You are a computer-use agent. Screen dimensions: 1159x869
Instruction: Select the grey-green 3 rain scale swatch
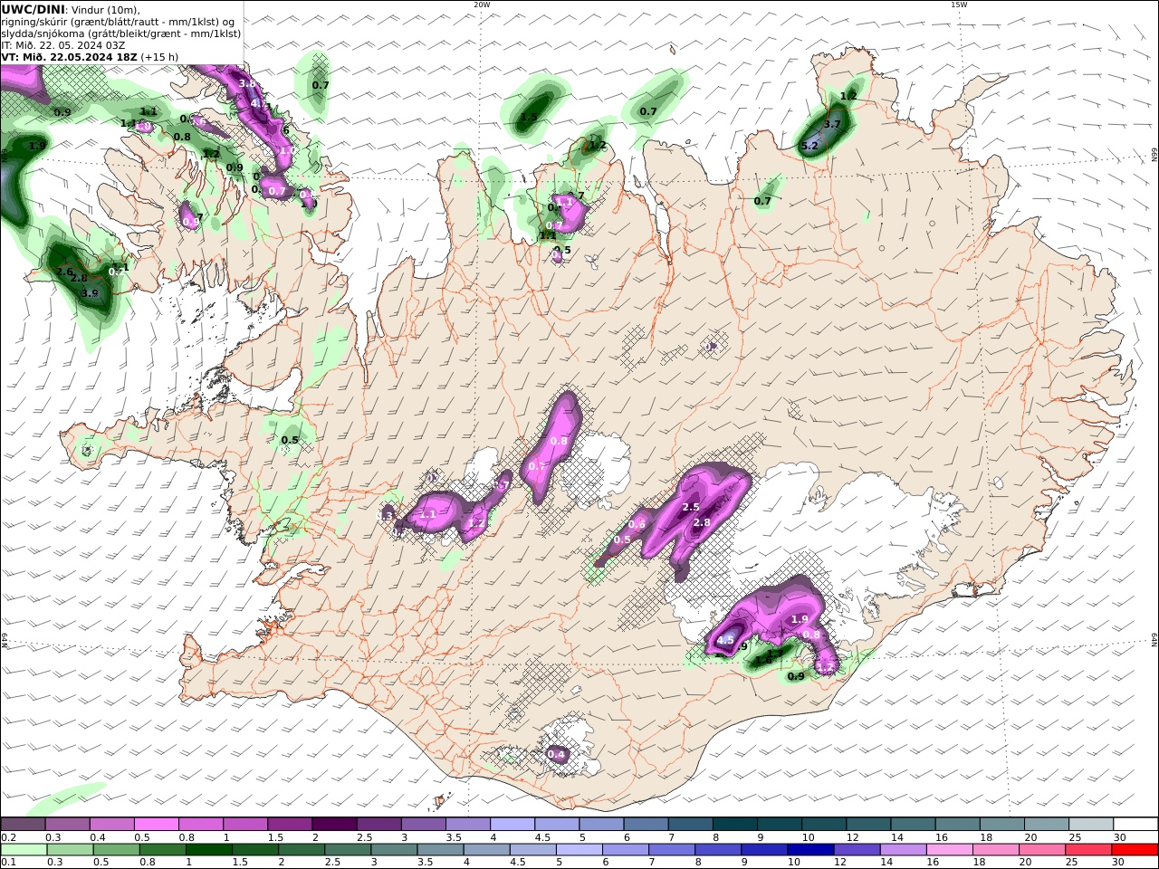[x=394, y=850]
